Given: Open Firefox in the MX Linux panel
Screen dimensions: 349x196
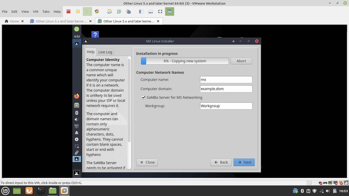Looking at the screenshot, I should point(77,96).
